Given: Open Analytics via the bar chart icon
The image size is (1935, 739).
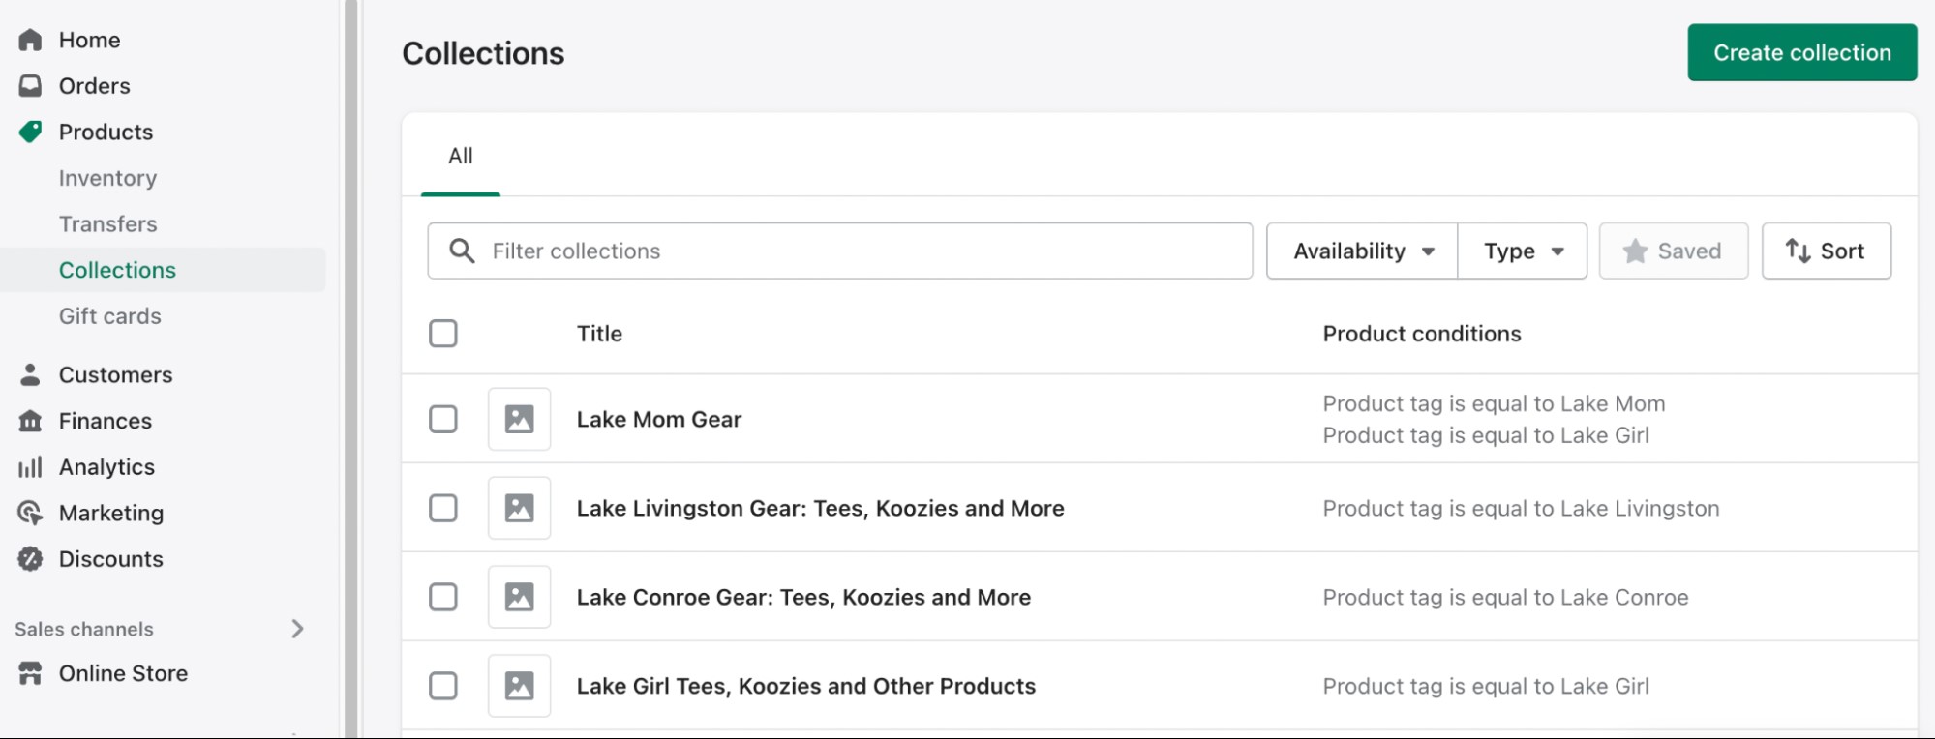Looking at the screenshot, I should [30, 467].
